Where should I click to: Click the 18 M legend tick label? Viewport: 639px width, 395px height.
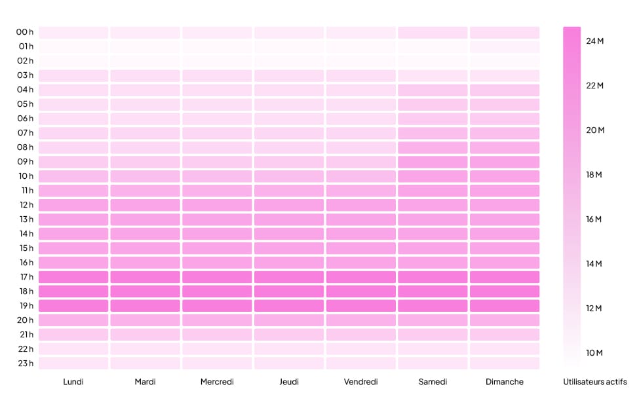tap(594, 175)
